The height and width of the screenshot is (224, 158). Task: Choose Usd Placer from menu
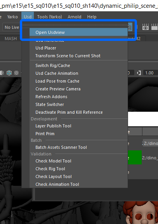(x=79, y=48)
